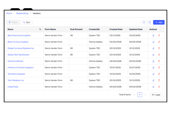Click the Created Date column header
171x122 pixels.
pyautogui.click(x=118, y=29)
